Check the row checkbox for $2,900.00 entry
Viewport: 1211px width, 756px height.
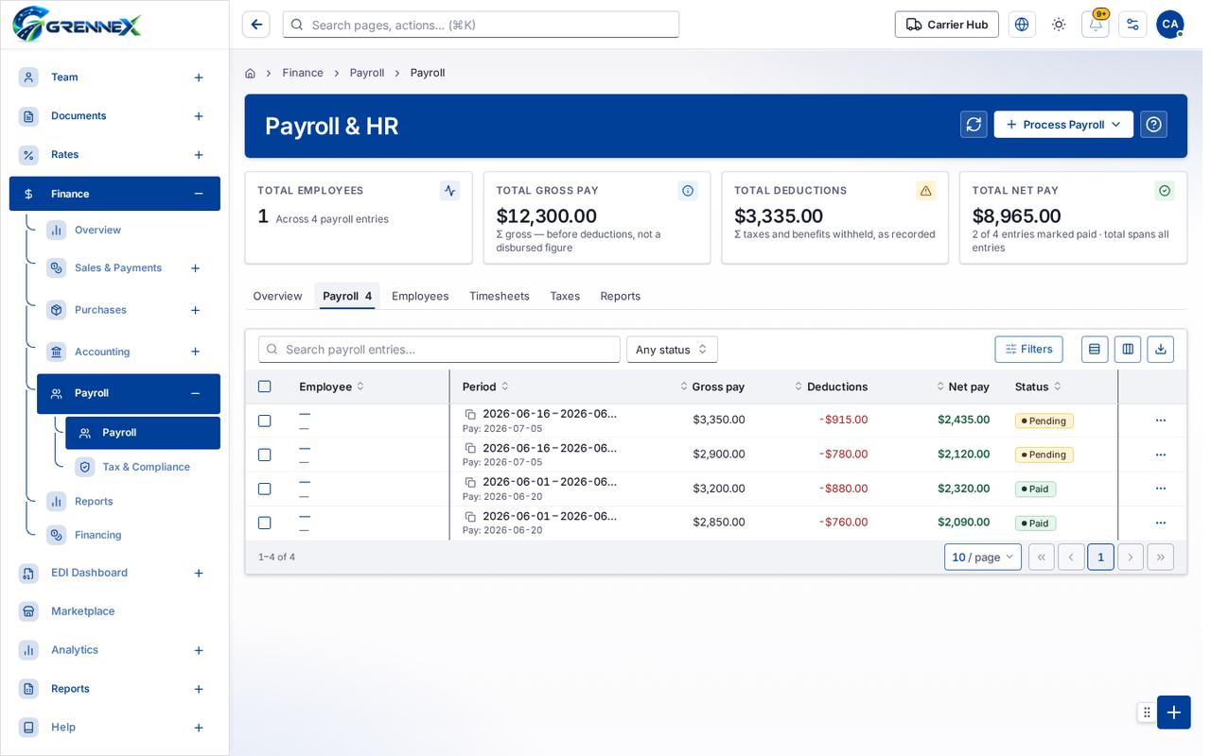point(265,455)
